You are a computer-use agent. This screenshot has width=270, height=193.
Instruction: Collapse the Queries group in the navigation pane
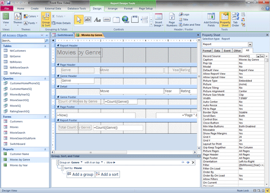click(45, 78)
